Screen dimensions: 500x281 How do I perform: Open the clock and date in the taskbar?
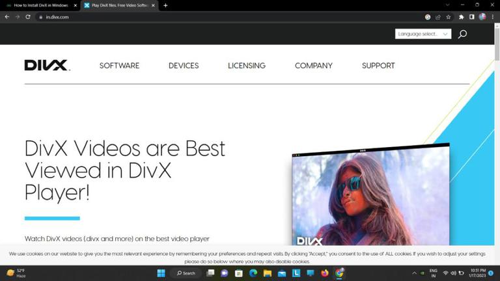point(477,273)
